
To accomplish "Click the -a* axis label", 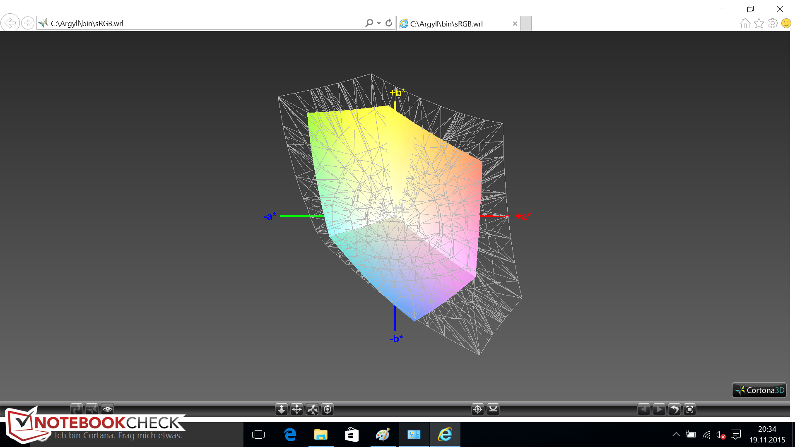I will tap(270, 216).
